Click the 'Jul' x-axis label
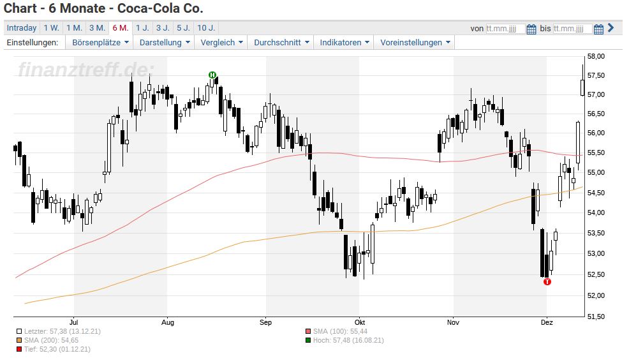 73,322
